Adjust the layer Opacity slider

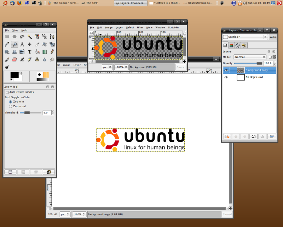click(248, 63)
